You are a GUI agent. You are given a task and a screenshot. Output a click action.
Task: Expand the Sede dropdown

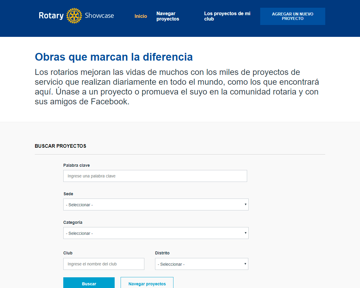[x=156, y=204]
